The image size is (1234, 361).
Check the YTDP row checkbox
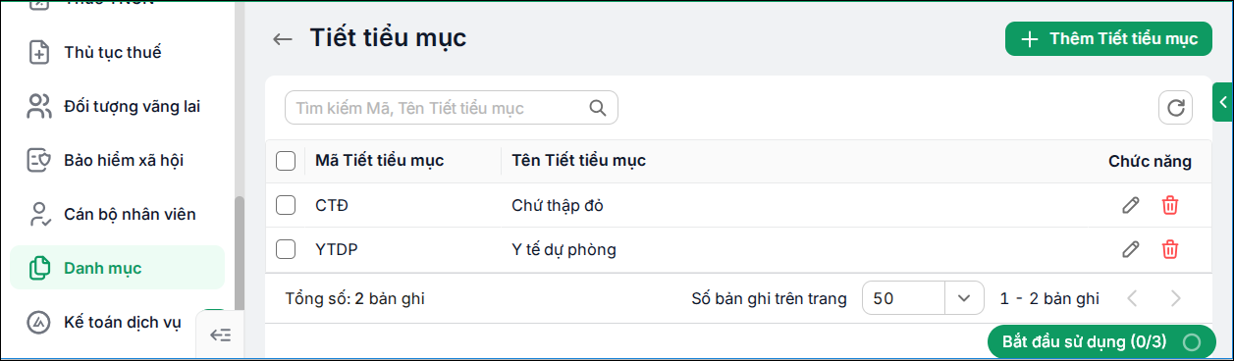(286, 249)
